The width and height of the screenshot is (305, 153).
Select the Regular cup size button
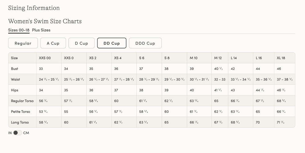click(23, 43)
